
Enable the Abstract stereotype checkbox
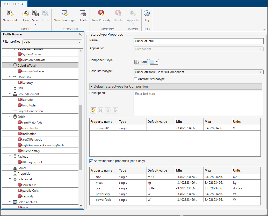[x=135, y=79]
